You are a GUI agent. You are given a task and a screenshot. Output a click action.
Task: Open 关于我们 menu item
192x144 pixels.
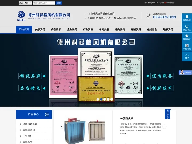click(x=40, y=30)
